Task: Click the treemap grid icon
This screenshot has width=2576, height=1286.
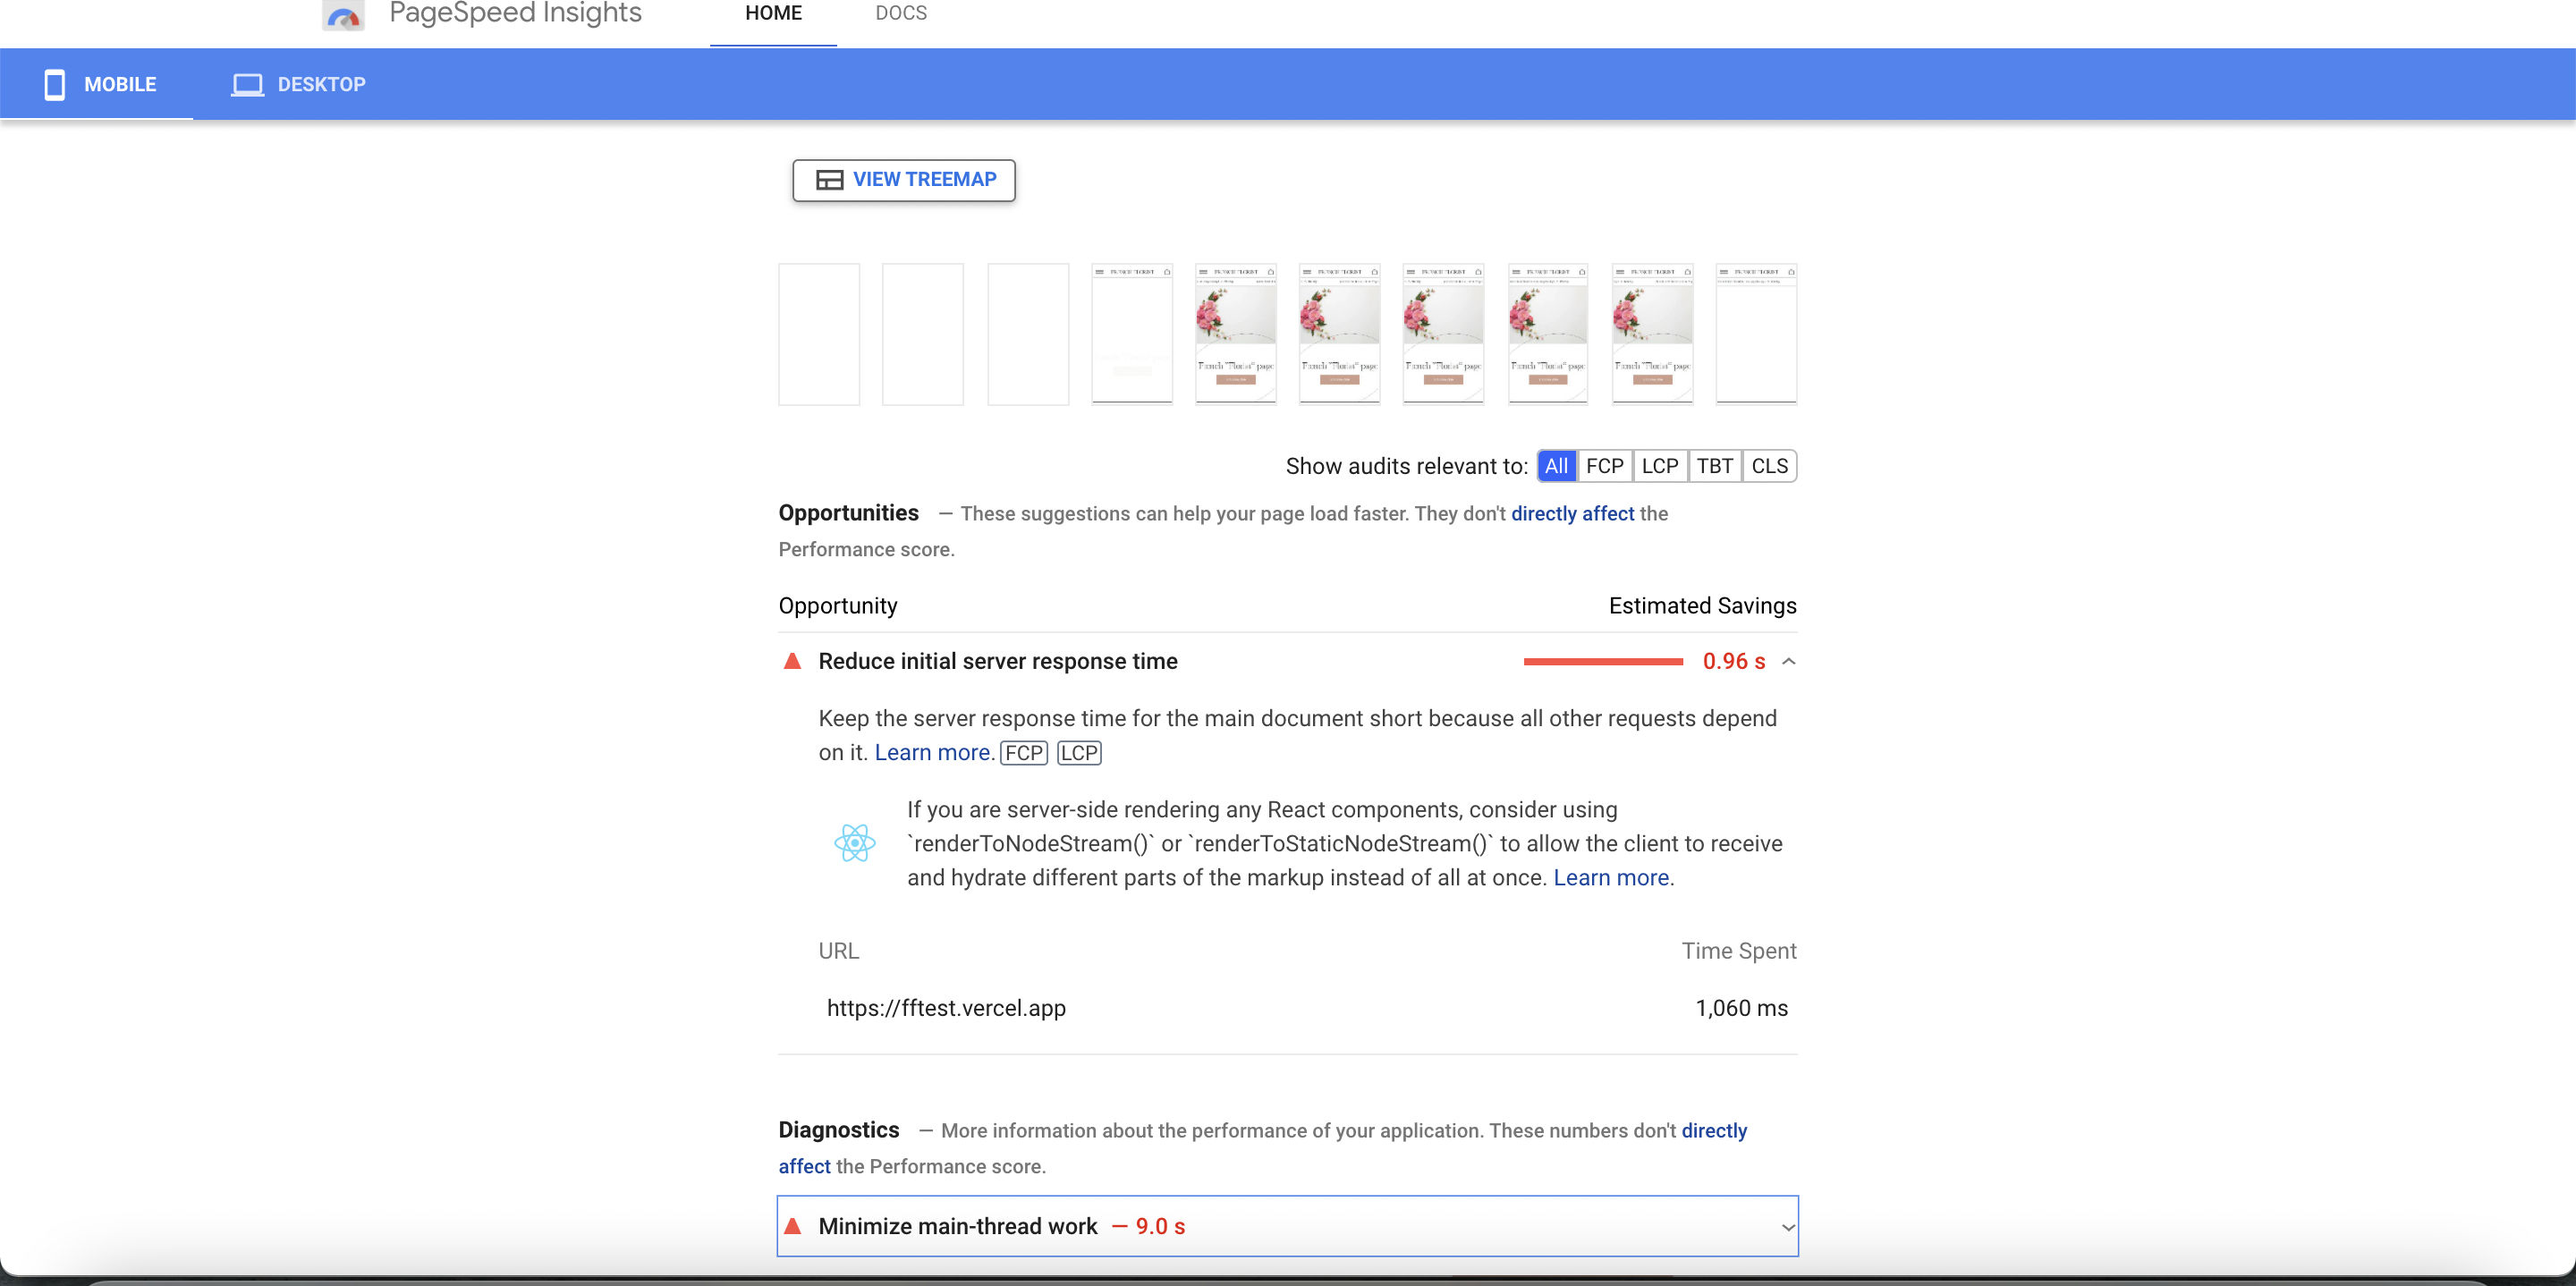Action: [829, 180]
